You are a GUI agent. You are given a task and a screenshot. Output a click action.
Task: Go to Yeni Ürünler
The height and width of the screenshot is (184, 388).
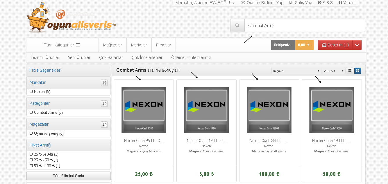[79, 57]
